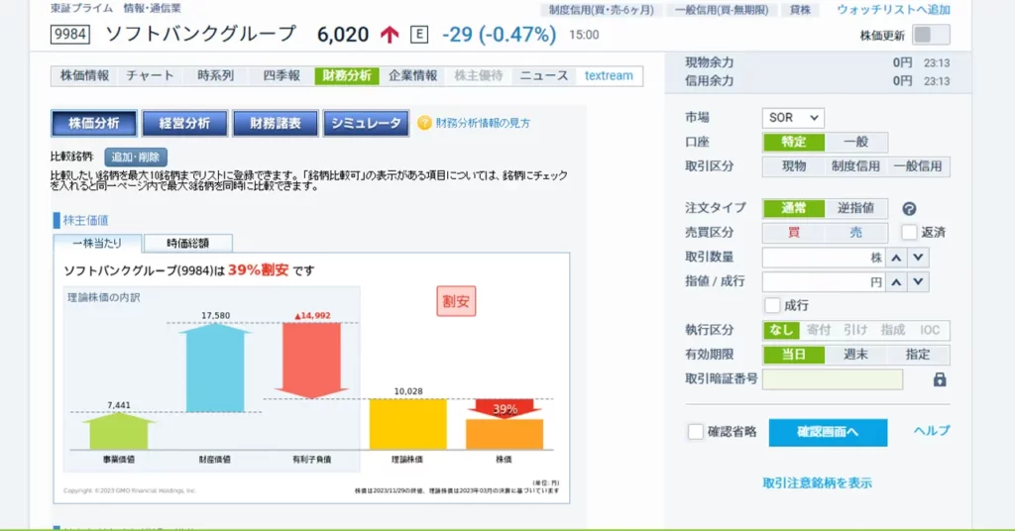Switch to 一株当たり tab
Screen dimensions: 1015x531
[97, 243]
